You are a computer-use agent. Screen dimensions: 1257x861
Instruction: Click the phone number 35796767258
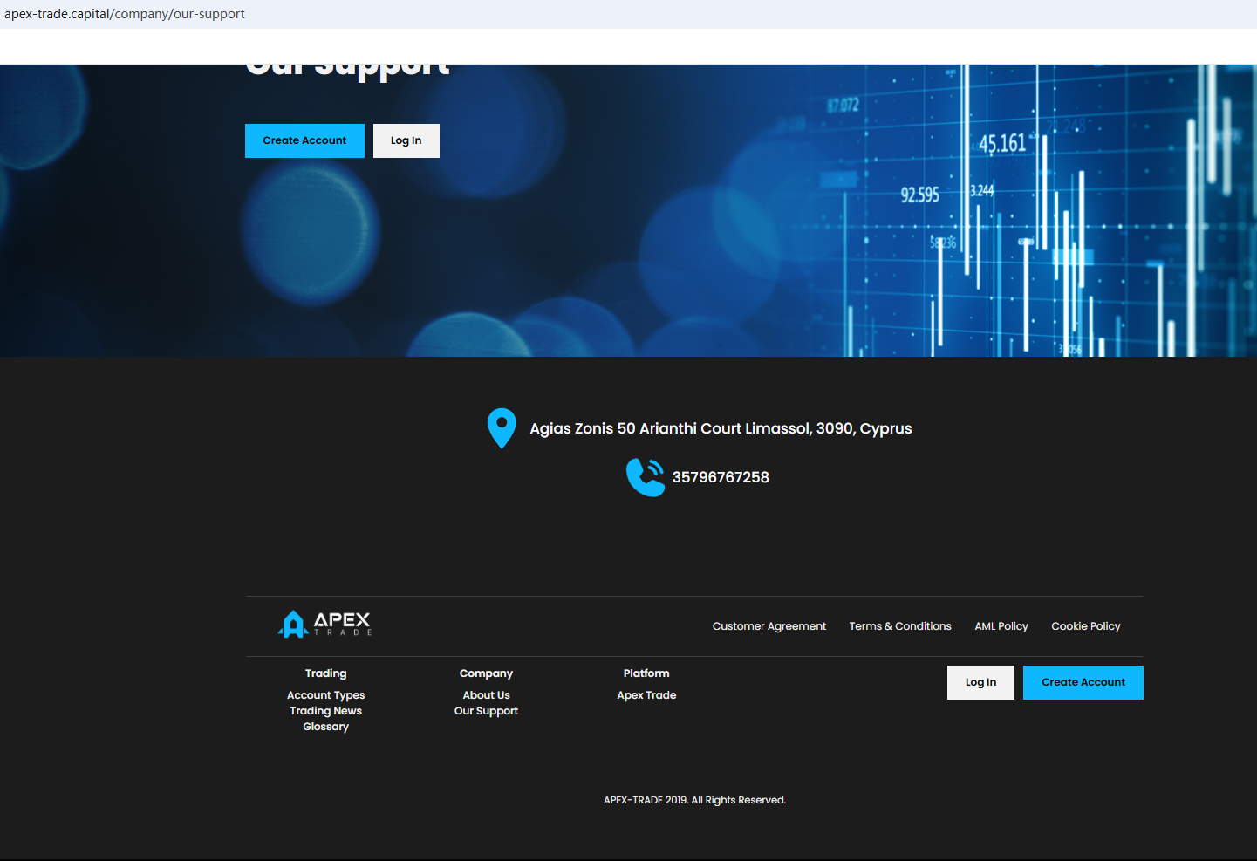pos(721,477)
